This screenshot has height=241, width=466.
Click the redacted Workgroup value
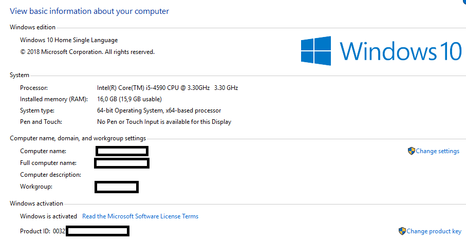[x=117, y=187]
